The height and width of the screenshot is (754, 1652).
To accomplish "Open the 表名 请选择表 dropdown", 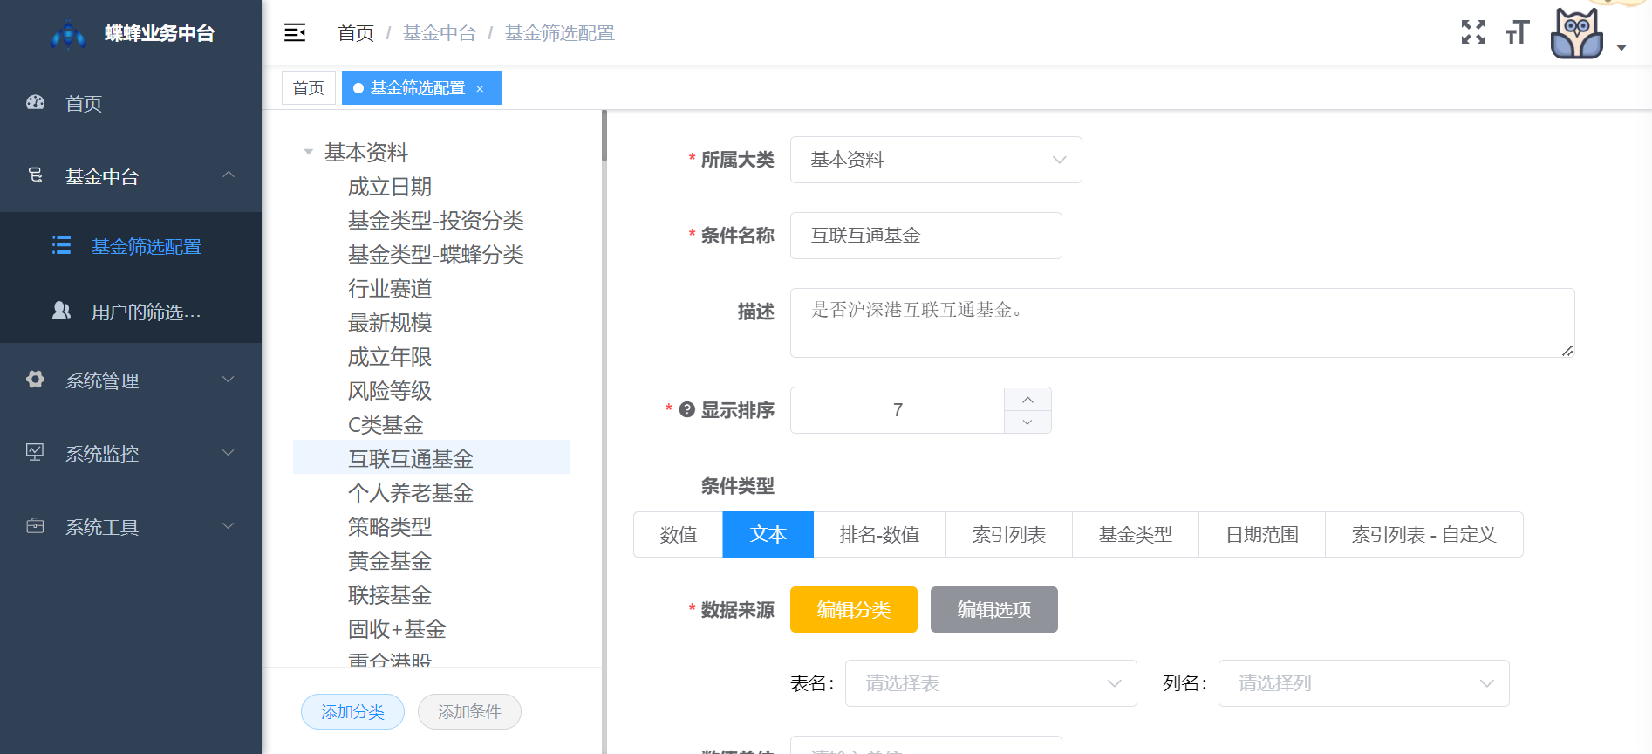I will [x=991, y=683].
